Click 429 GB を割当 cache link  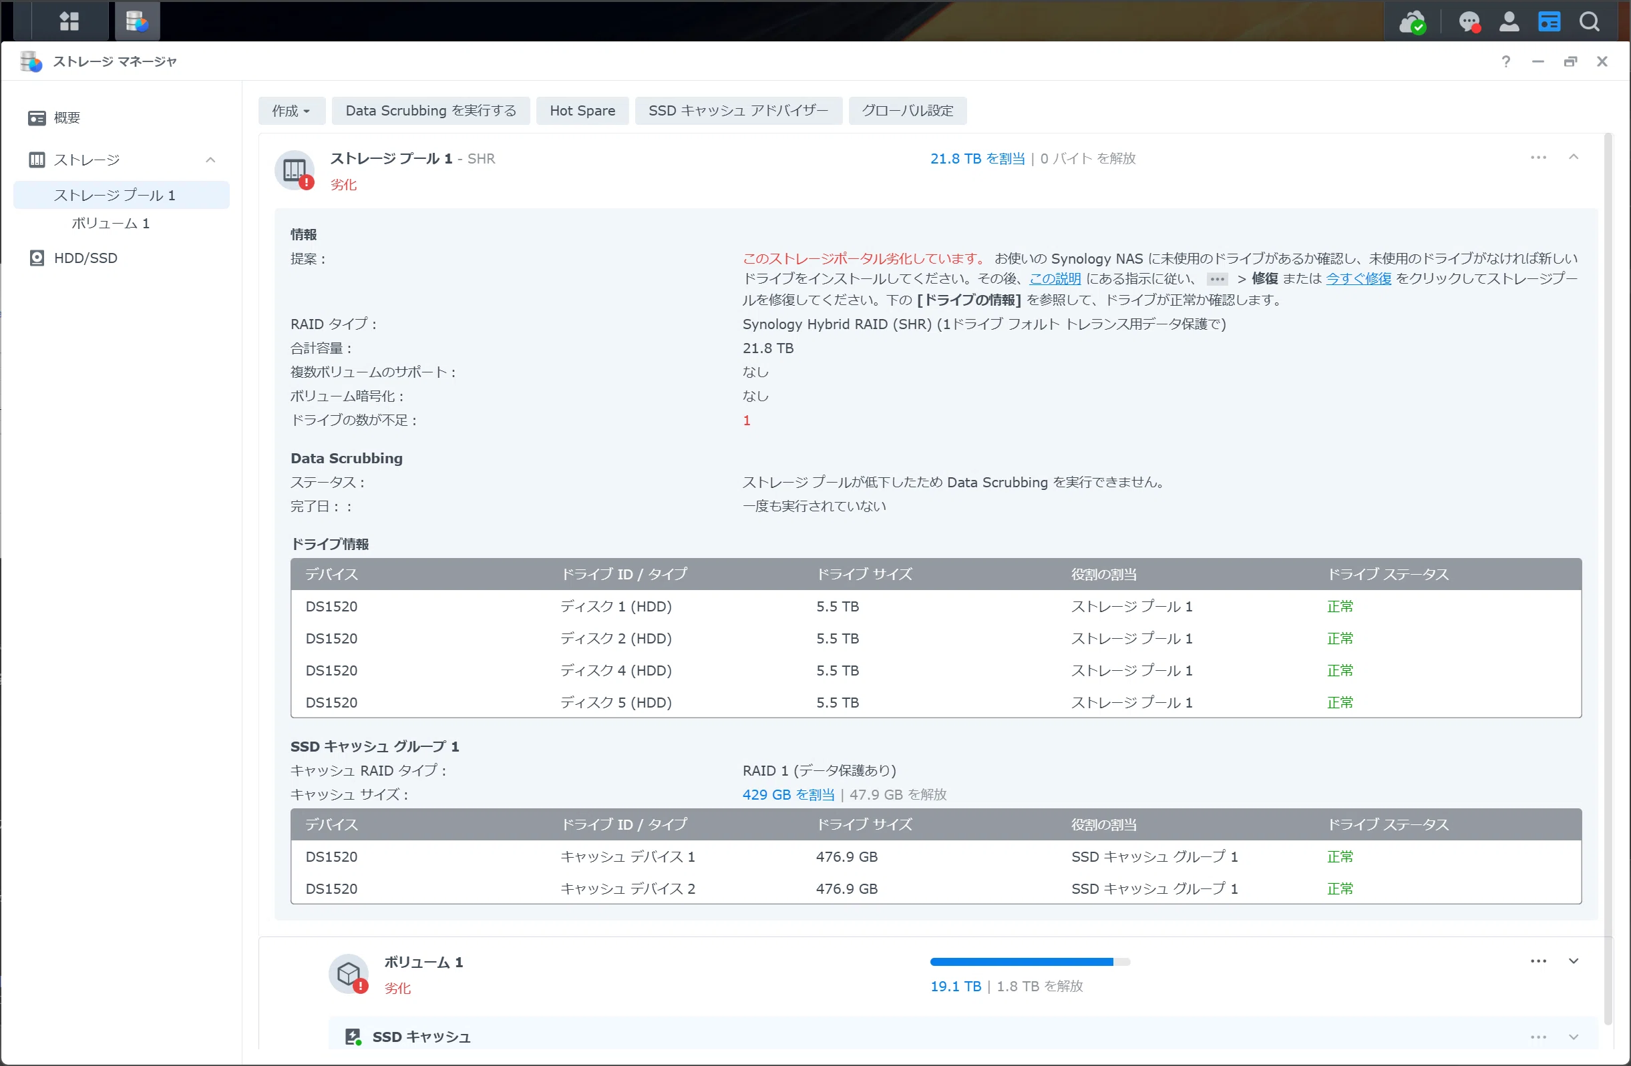pos(788,795)
